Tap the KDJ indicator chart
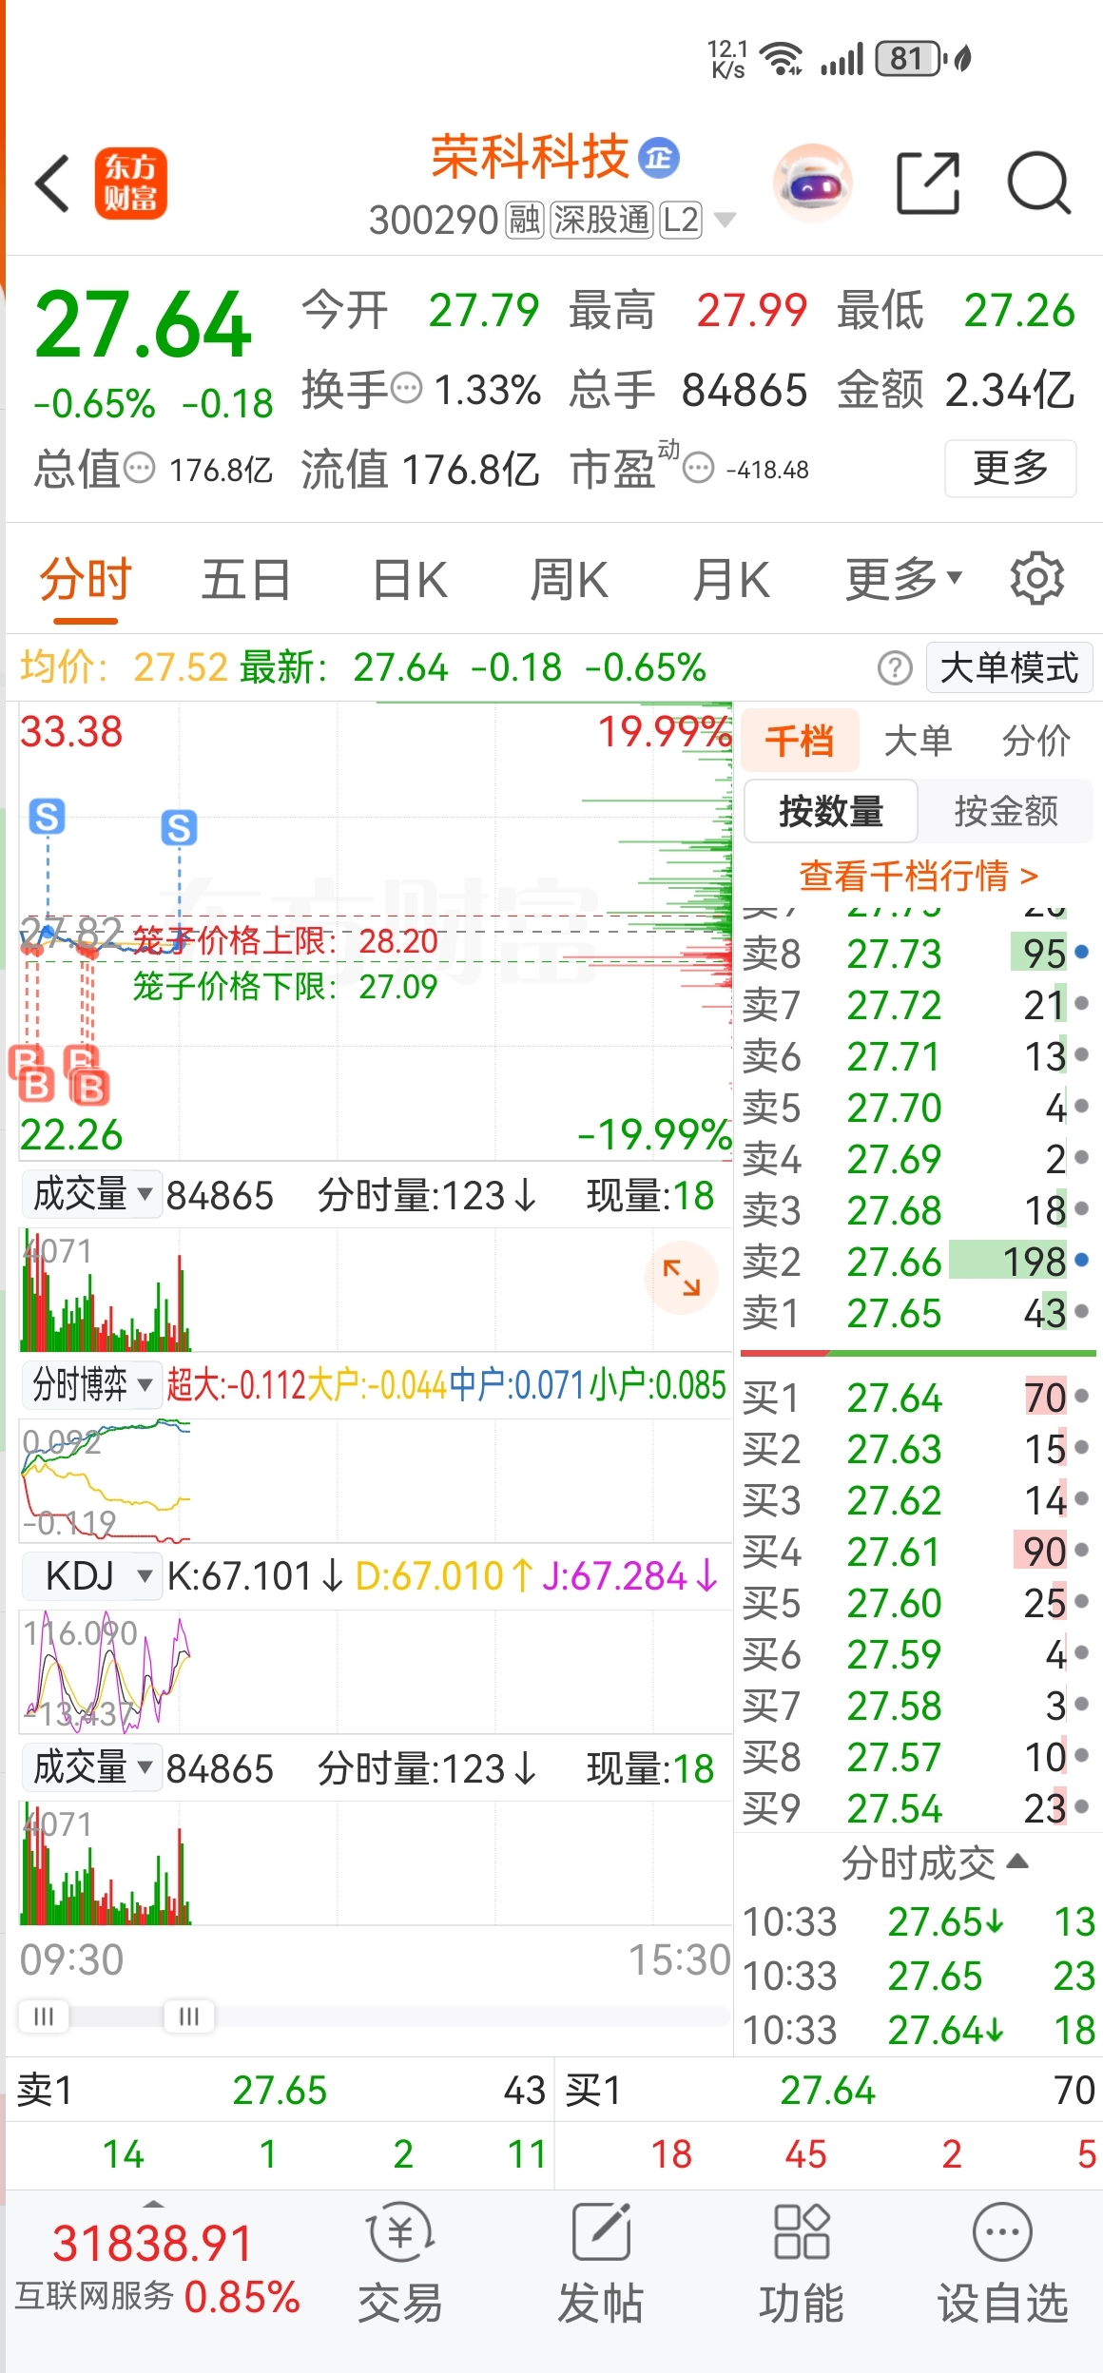Screen dimensions: 1103x2373 tap(376, 1670)
